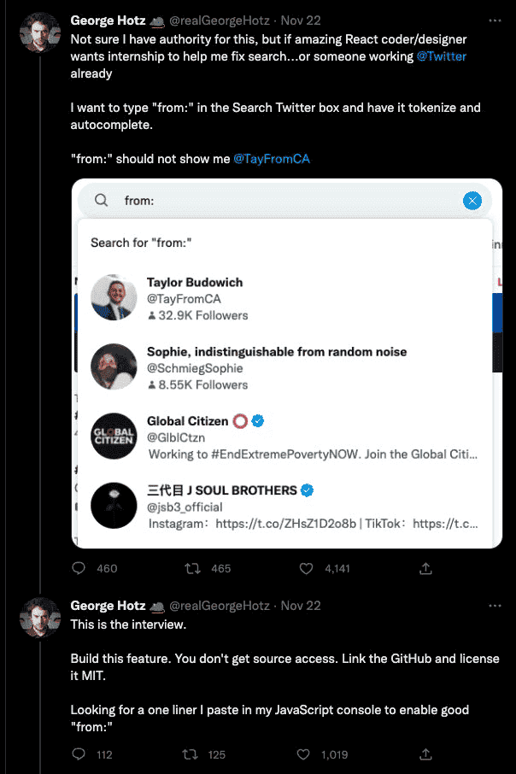Reply to the first George Hotz tweet

click(79, 568)
